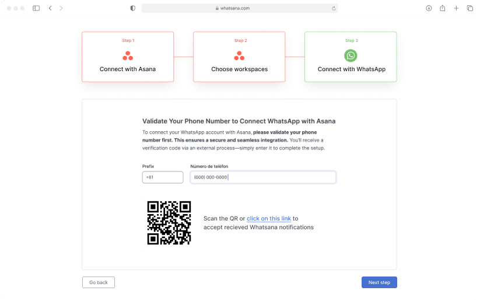
Task: Click the Asana logo in the Step 1 card
Action: pyautogui.click(x=128, y=56)
